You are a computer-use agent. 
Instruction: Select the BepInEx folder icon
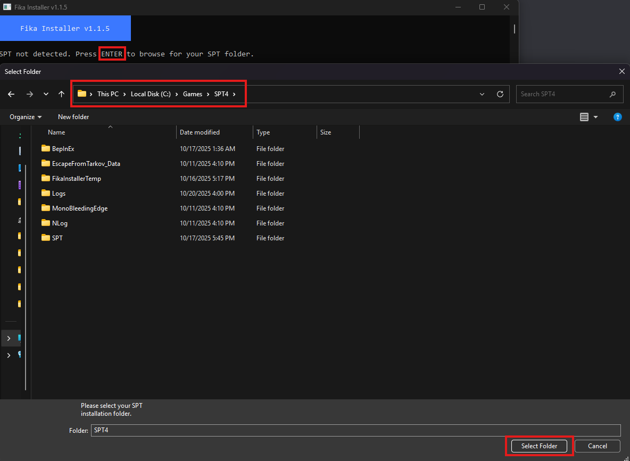click(45, 149)
